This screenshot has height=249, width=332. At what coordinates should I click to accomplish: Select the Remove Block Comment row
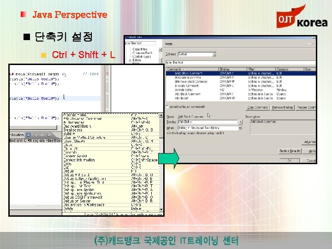click(241, 82)
